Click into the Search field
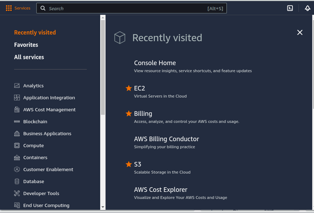This screenshot has height=213, width=314. [x=131, y=8]
